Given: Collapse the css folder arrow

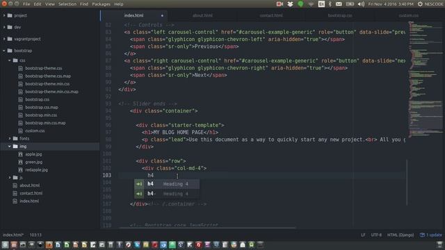Looking at the screenshot, I should point(10,60).
